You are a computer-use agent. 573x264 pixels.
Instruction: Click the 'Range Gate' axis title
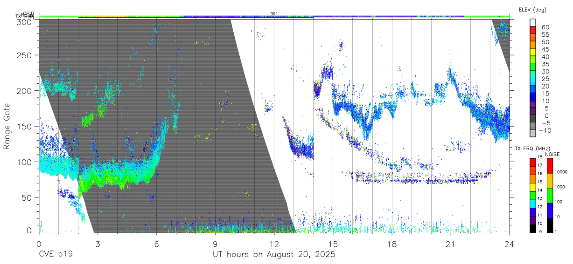7,126
